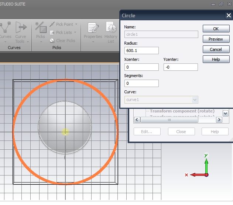Click the Preview button
Image resolution: width=233 pixels, height=205 pixels.
tap(216, 39)
